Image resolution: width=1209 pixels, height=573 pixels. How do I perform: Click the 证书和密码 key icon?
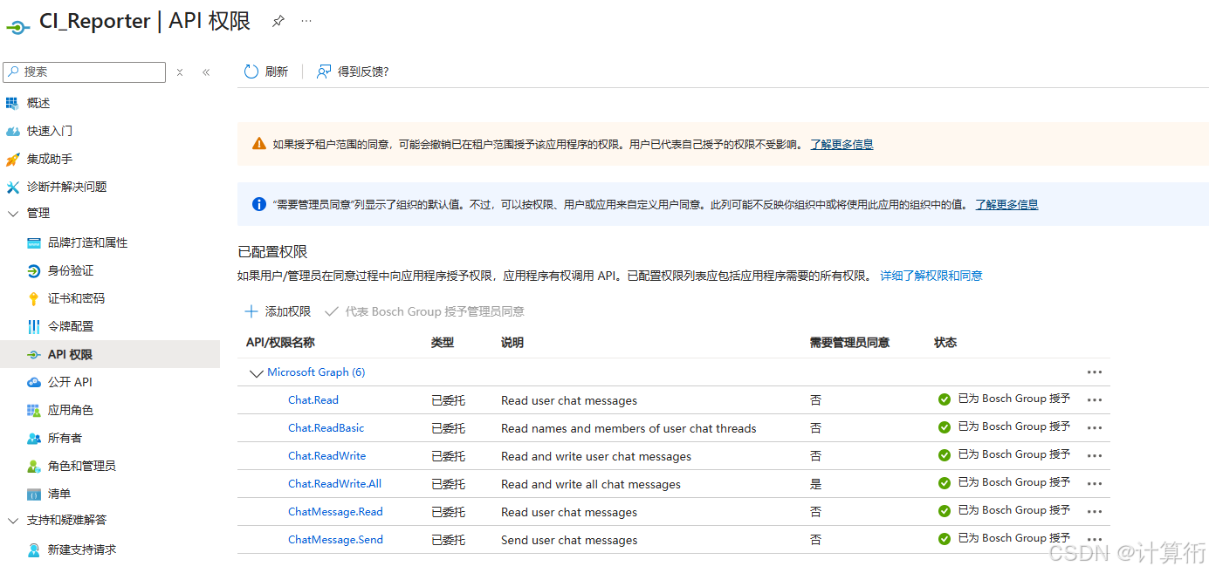(34, 298)
